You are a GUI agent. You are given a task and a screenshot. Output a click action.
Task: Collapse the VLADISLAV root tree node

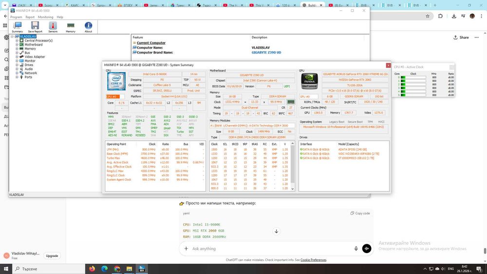pyautogui.click(x=13, y=37)
